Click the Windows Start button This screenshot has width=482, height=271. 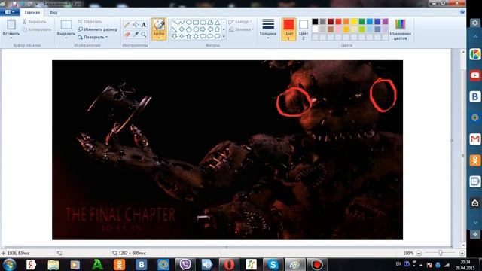[x=9, y=264]
